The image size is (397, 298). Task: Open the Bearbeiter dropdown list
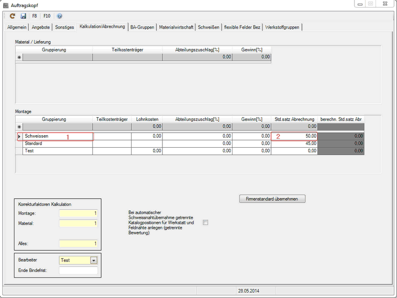[x=93, y=260]
